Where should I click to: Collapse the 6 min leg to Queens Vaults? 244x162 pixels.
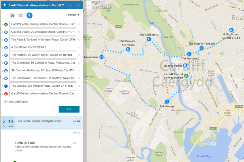(75, 143)
